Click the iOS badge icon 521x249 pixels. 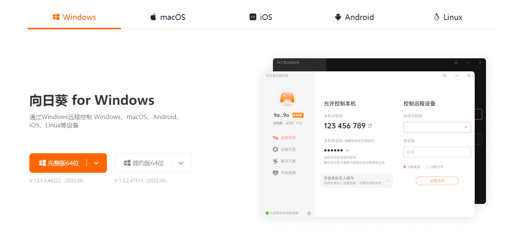(253, 17)
